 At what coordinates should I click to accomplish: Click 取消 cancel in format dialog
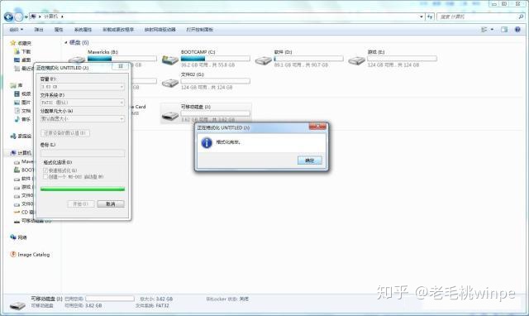click(111, 204)
